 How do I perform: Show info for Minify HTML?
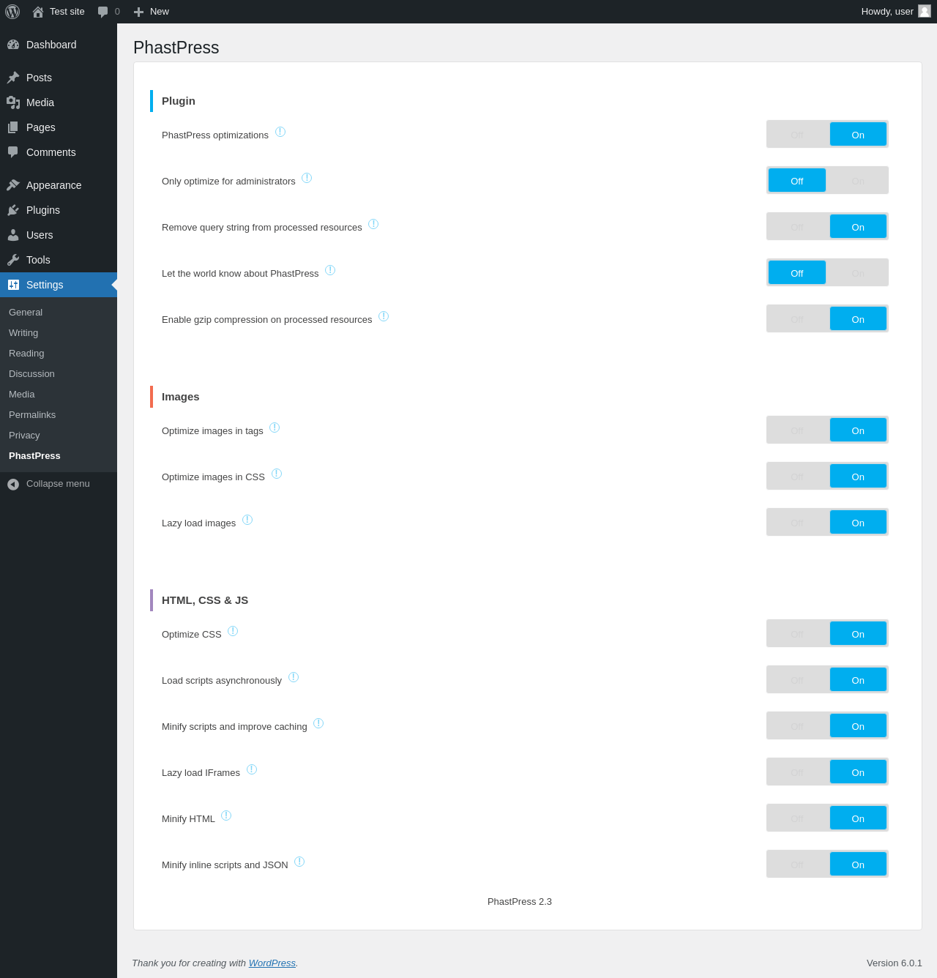(226, 815)
